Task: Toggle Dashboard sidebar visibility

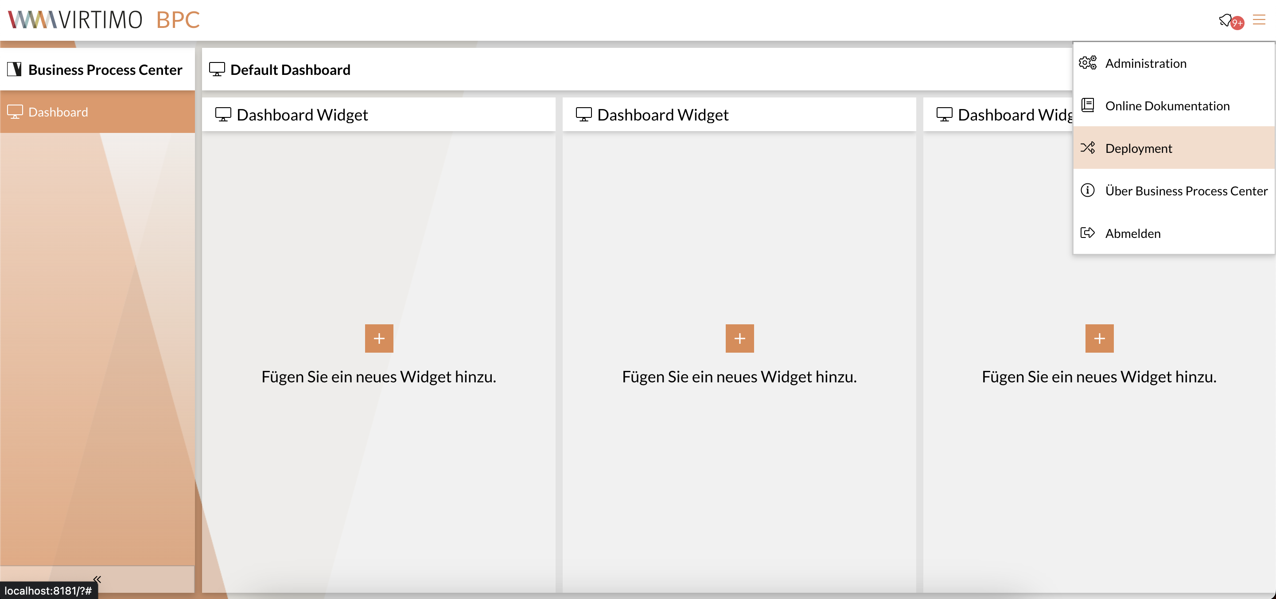Action: point(97,578)
